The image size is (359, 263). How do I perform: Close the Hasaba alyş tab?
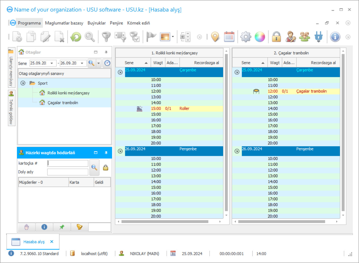click(x=52, y=242)
